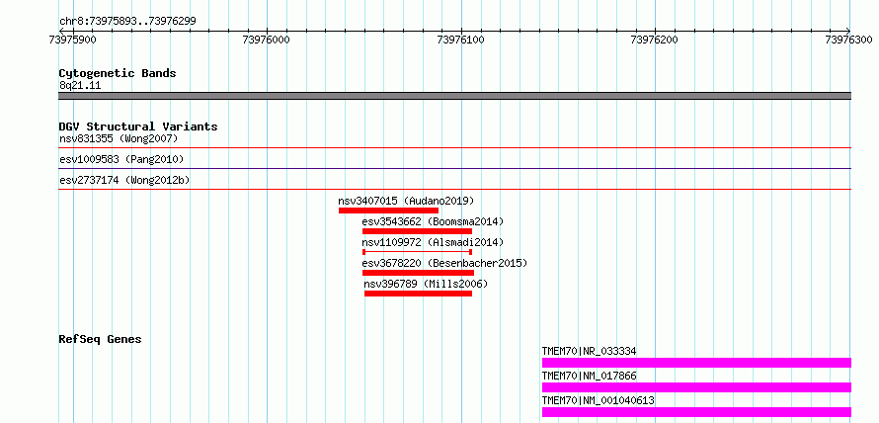The height and width of the screenshot is (423, 879).
Task: Open the nsv1109972 (Alsmadi2014) variant
Action: [433, 242]
